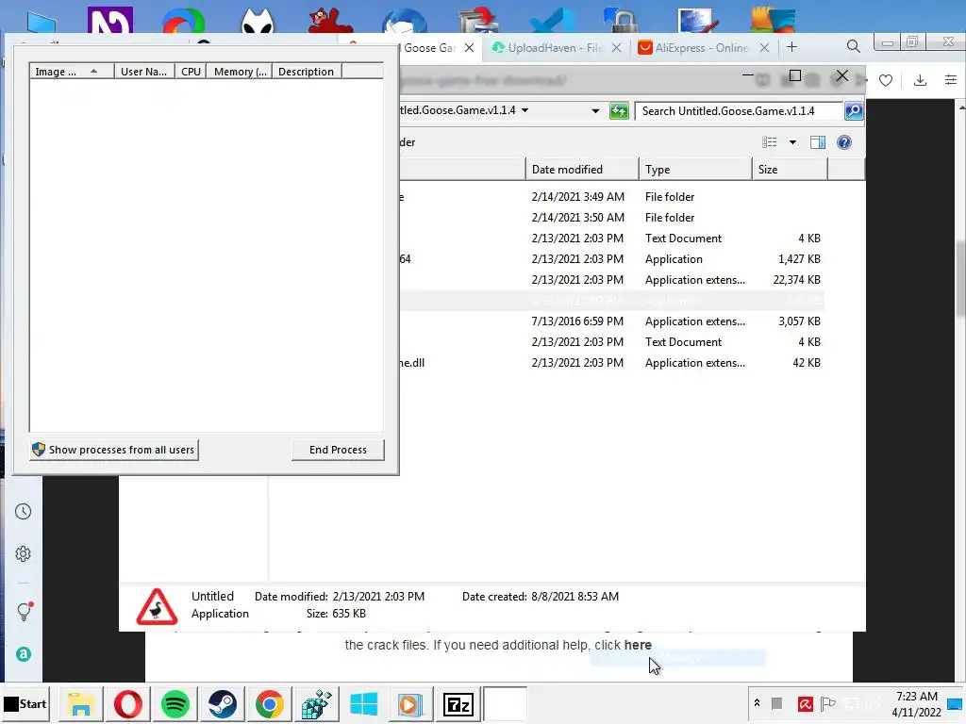Screen dimensions: 966x724
Task: Open the address bar history dropdown arrow
Action: (x=595, y=111)
